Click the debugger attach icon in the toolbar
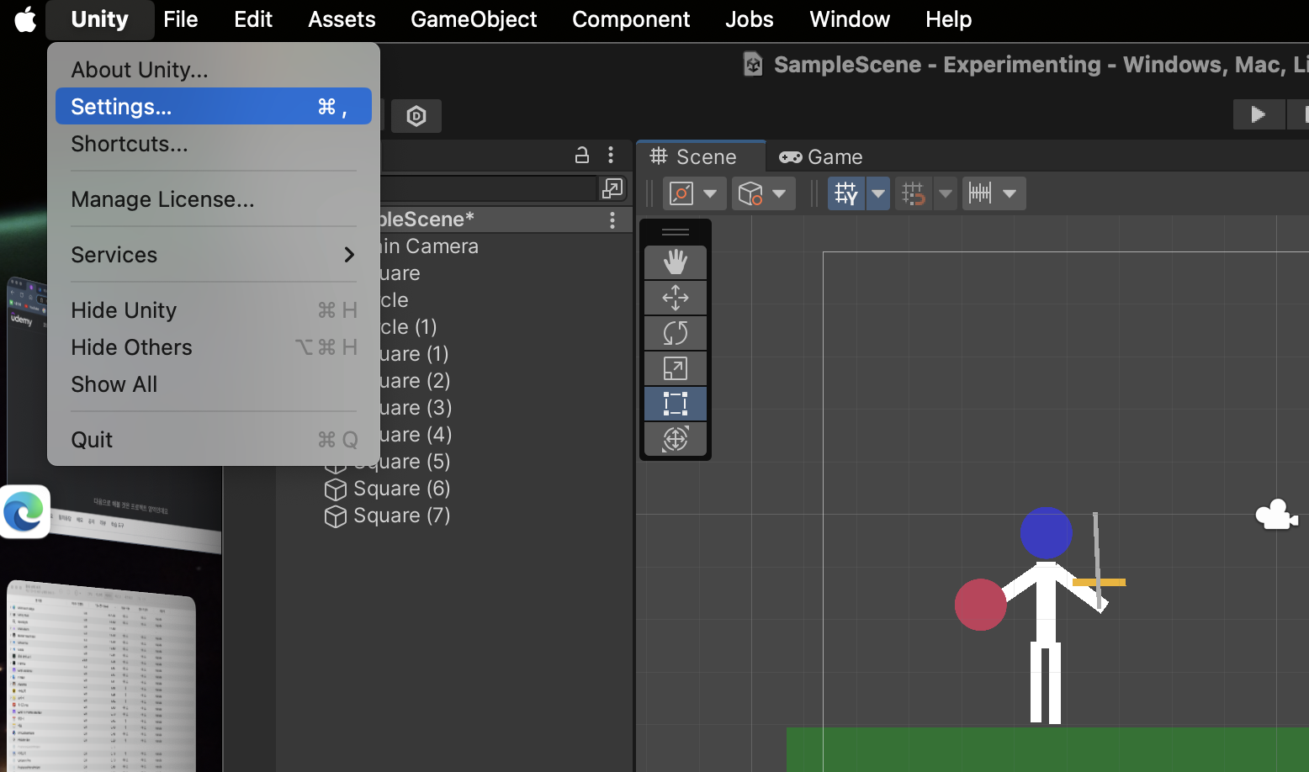This screenshot has width=1309, height=772. pyautogui.click(x=416, y=116)
